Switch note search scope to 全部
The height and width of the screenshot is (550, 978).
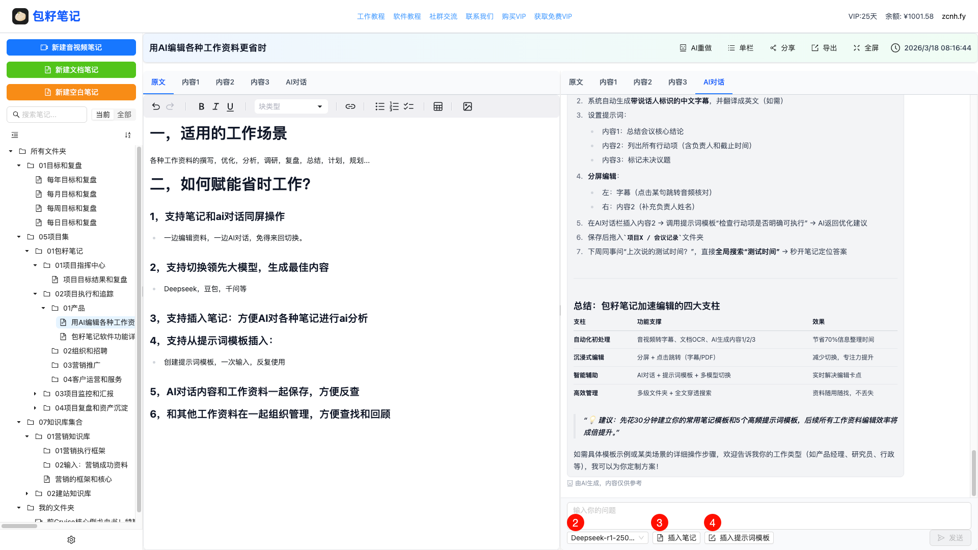point(124,115)
